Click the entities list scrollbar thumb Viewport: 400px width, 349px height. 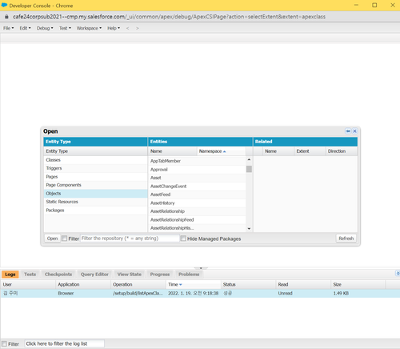click(249, 169)
